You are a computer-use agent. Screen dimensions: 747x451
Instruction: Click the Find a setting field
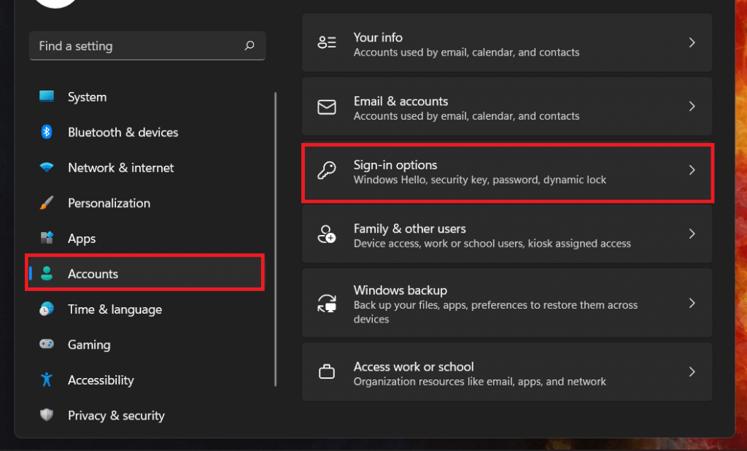(x=147, y=46)
